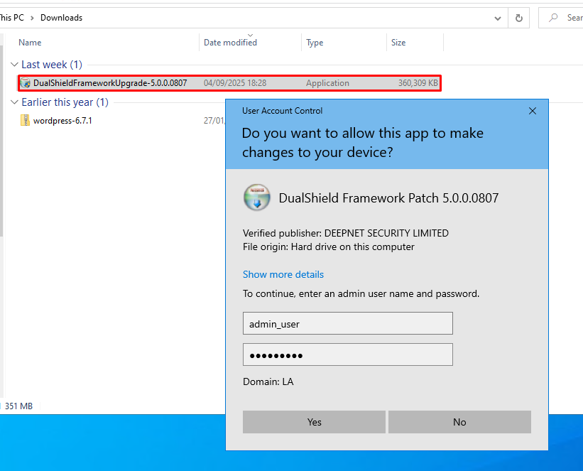Viewport: 583px width, 471px height.
Task: Expand the breadcrumb arrow before Downloads
Action: tap(33, 18)
